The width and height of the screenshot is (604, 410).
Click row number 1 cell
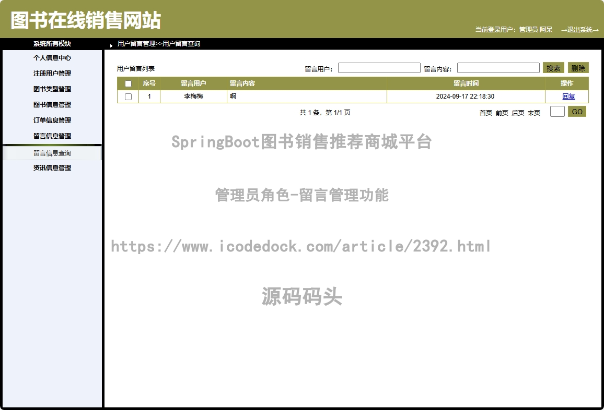(149, 97)
